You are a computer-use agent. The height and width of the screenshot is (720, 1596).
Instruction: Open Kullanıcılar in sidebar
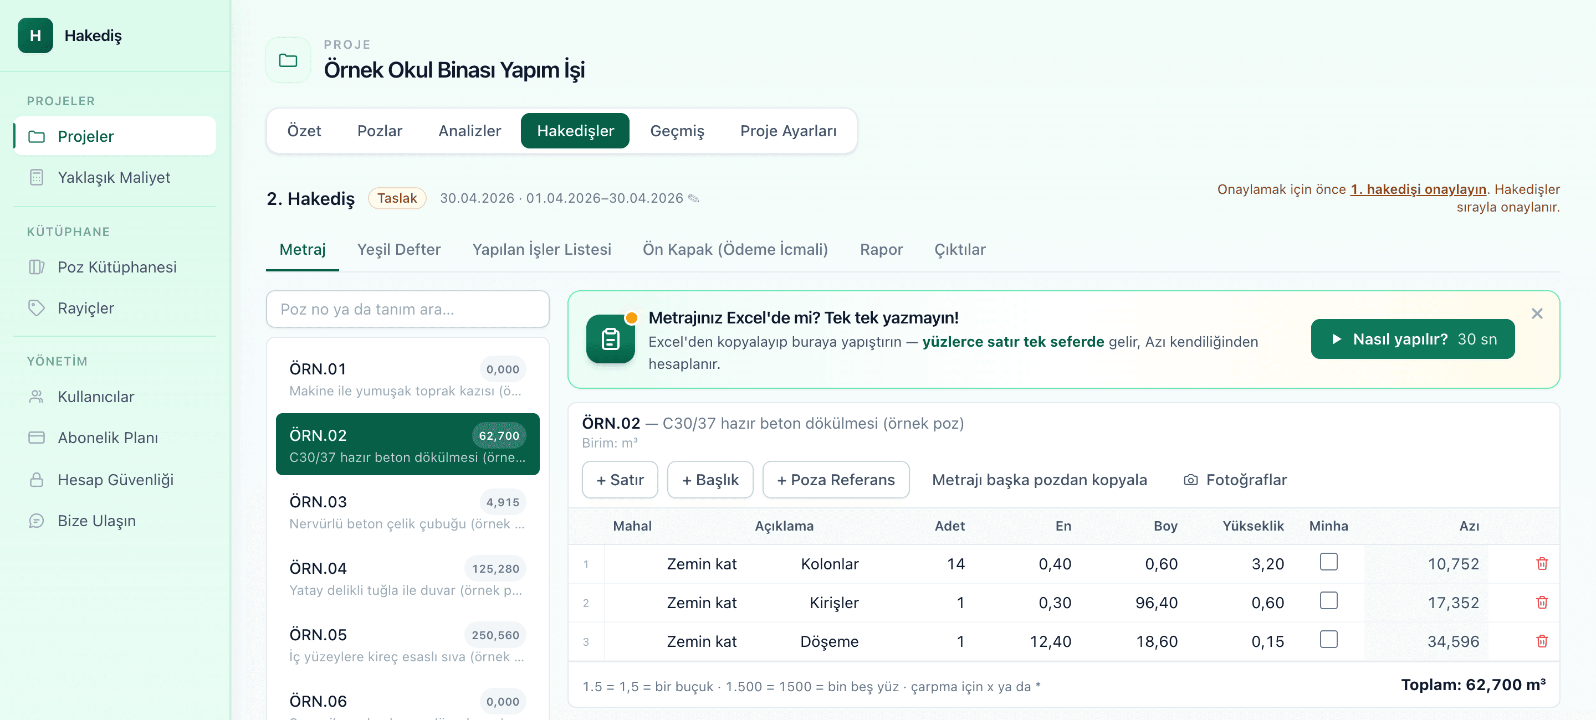pos(115,396)
